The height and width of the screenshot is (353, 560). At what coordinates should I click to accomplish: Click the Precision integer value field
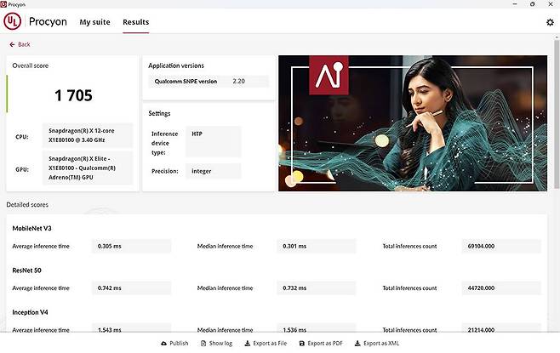[x=213, y=171]
